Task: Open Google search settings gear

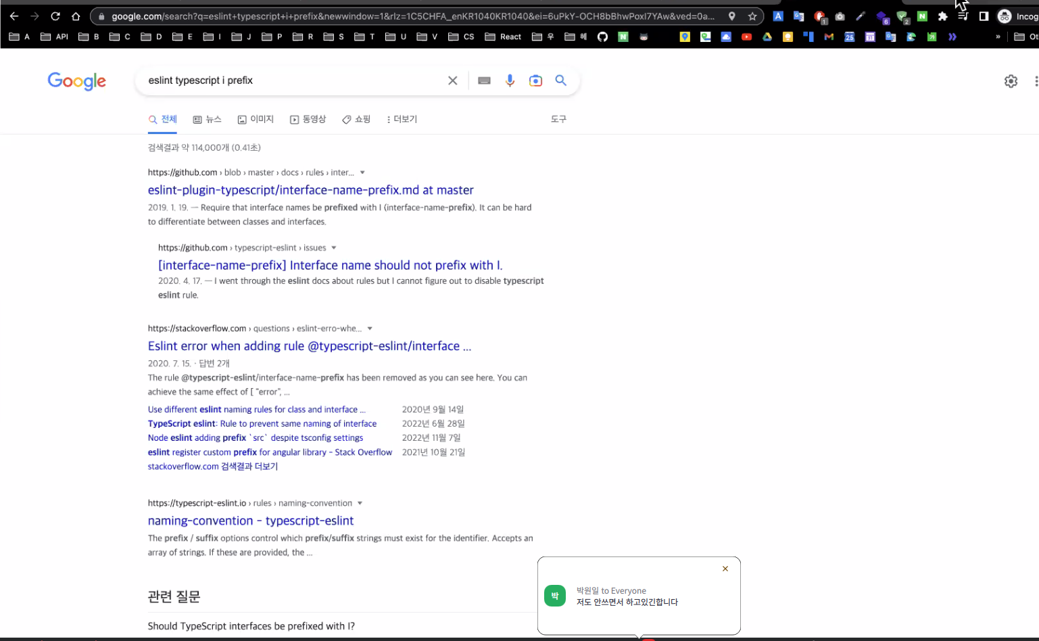Action: coord(1011,81)
